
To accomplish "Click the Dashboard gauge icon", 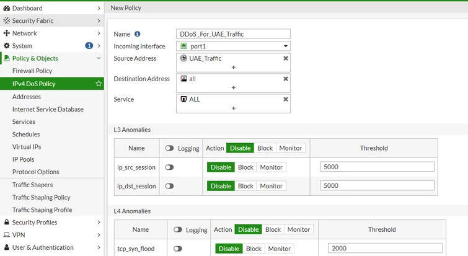I will click(x=7, y=8).
